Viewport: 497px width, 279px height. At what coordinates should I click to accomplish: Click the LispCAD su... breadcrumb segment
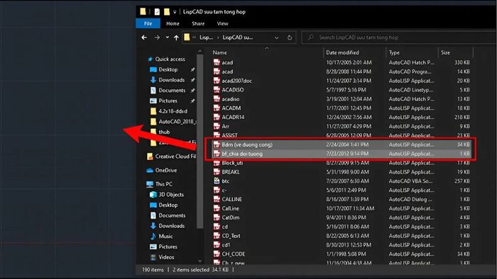[x=237, y=38]
